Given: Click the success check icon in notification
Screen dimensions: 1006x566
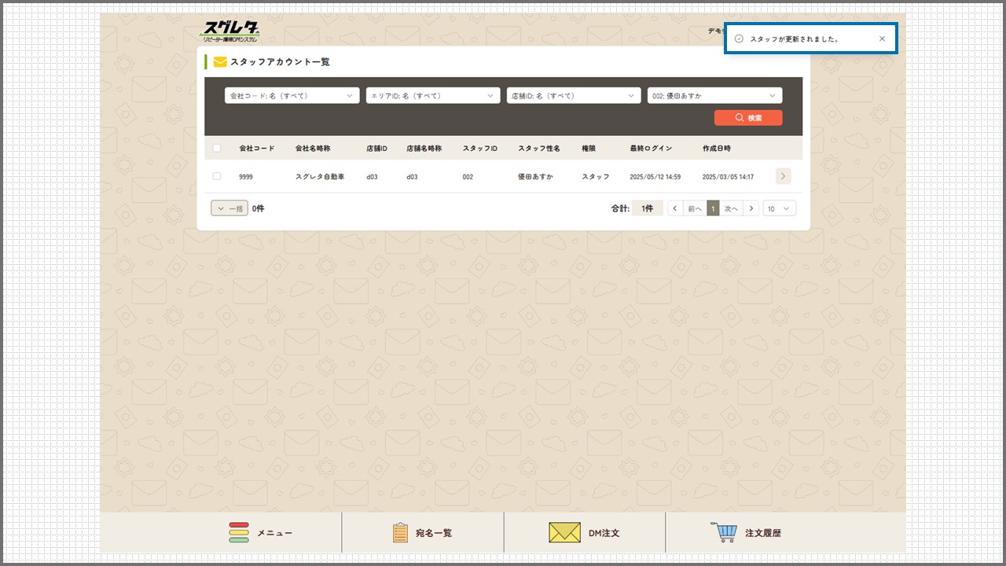Looking at the screenshot, I should pos(739,39).
